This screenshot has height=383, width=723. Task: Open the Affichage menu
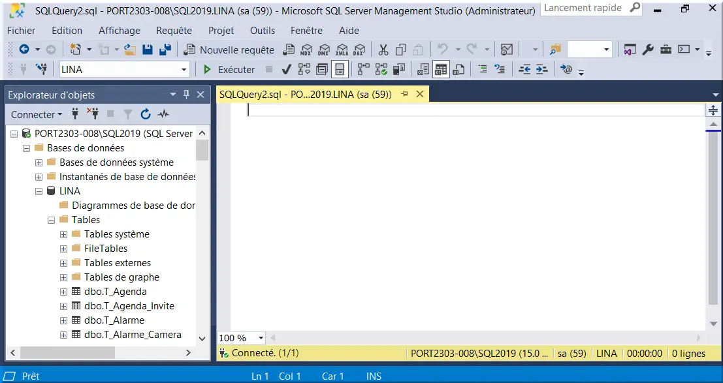coord(120,31)
